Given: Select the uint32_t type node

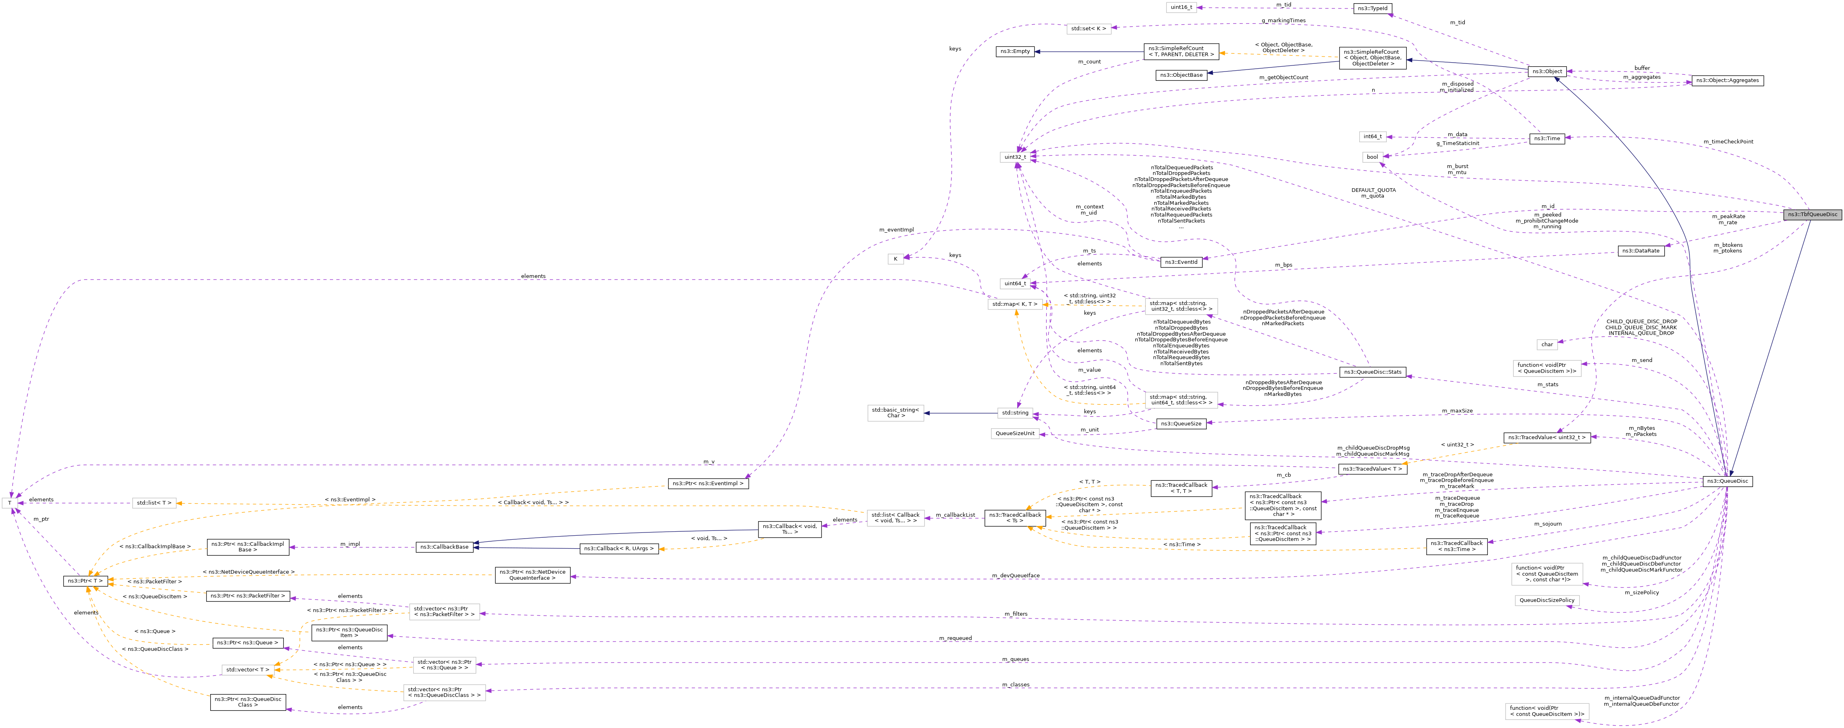Looking at the screenshot, I should click(1015, 157).
